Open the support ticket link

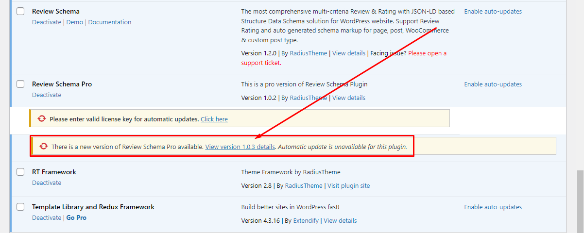click(x=344, y=58)
